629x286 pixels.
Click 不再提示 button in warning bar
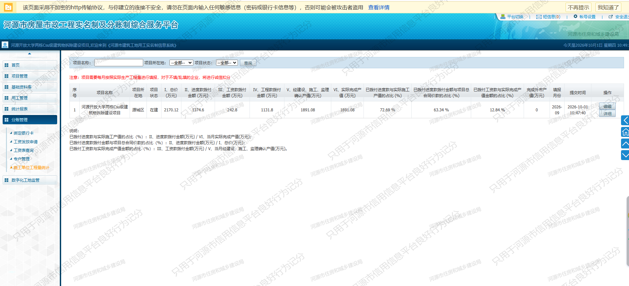point(578,7)
